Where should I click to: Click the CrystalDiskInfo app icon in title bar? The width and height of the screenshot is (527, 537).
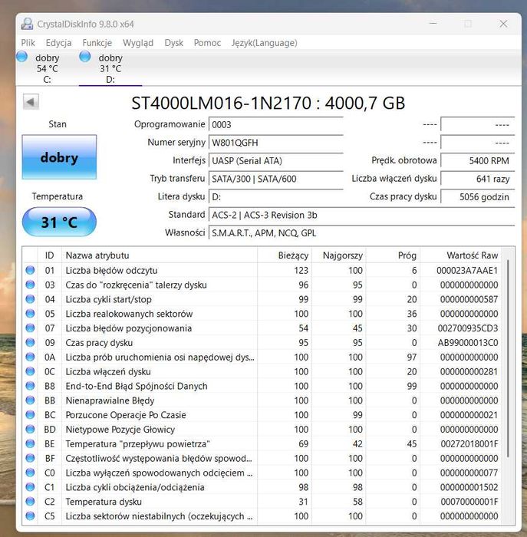coord(27,24)
